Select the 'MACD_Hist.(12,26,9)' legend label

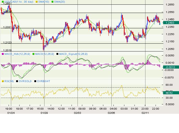tap(17, 54)
